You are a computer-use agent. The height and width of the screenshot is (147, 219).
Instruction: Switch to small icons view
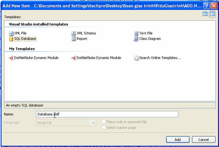[x=212, y=14]
